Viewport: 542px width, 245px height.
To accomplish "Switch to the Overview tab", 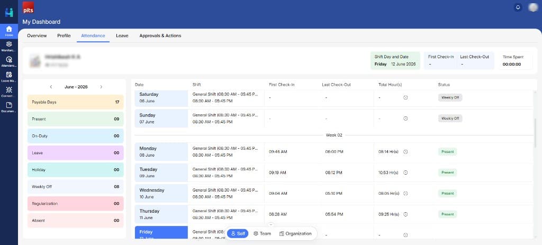I will pos(37,35).
